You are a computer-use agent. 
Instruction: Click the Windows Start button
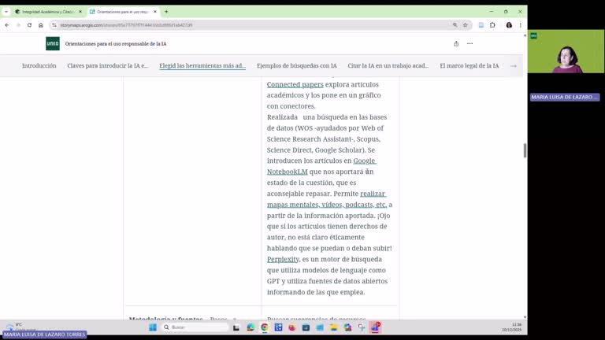point(153,327)
